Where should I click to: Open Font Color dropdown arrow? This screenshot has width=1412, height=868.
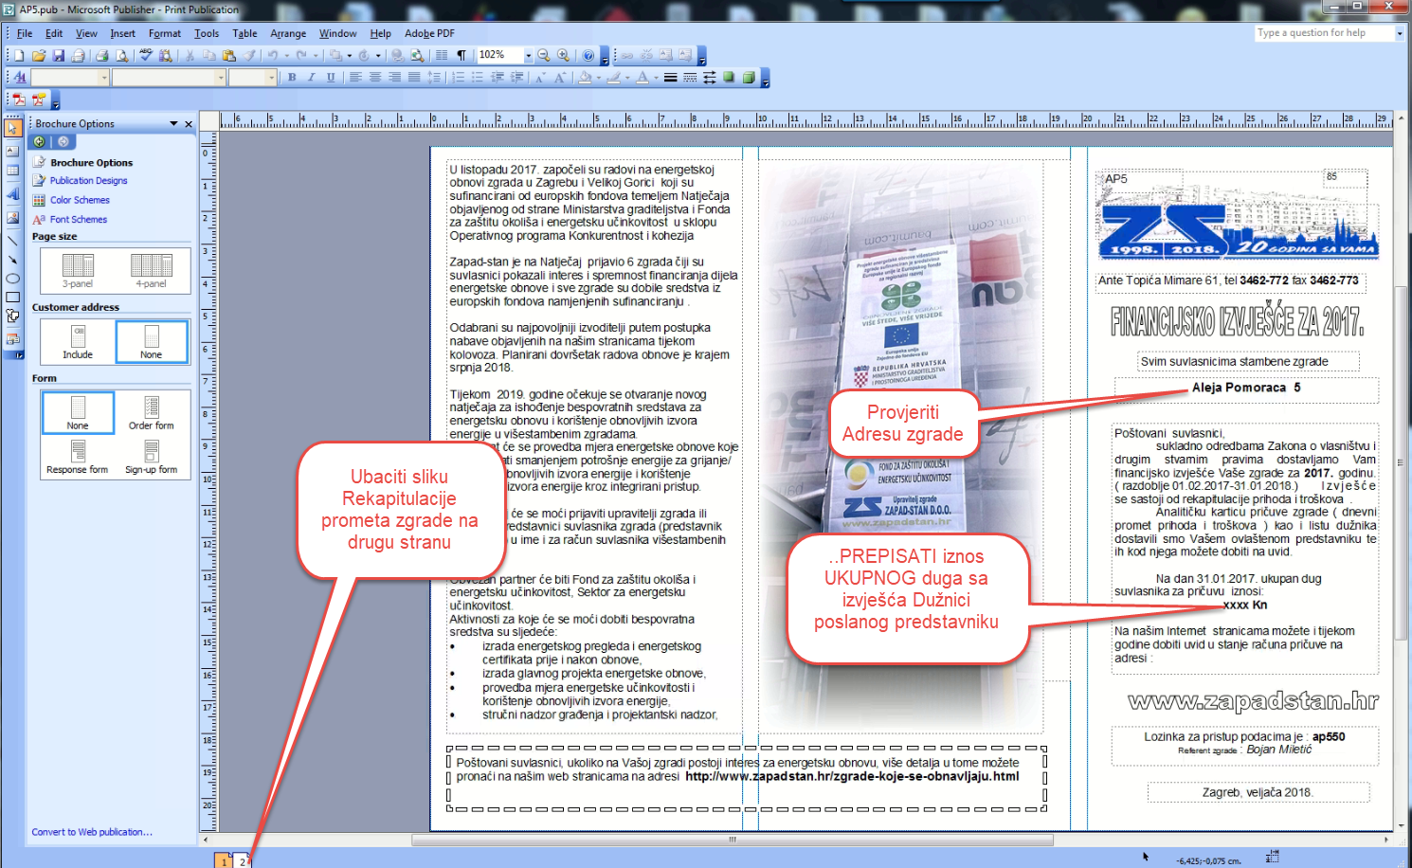656,78
